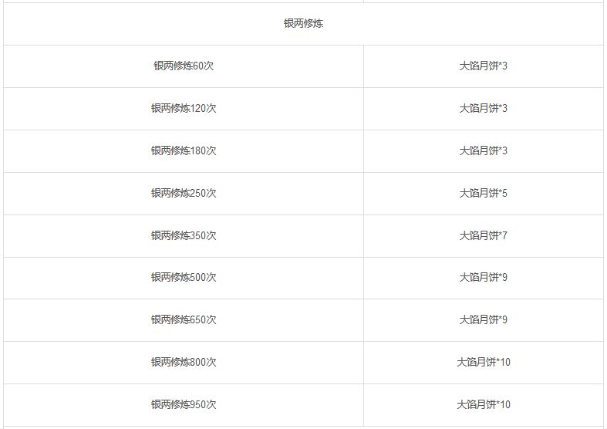Image resolution: width=607 pixels, height=429 pixels.
Task: Select the 银两修炼180次 cell
Action: pyautogui.click(x=184, y=151)
